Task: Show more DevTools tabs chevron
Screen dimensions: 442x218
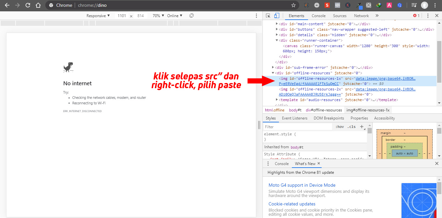Action: pyautogui.click(x=377, y=16)
